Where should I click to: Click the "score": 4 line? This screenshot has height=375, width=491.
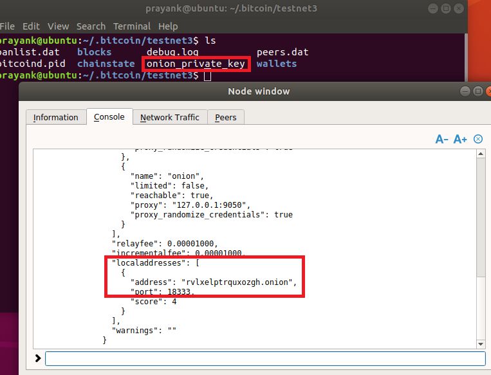pyautogui.click(x=153, y=302)
